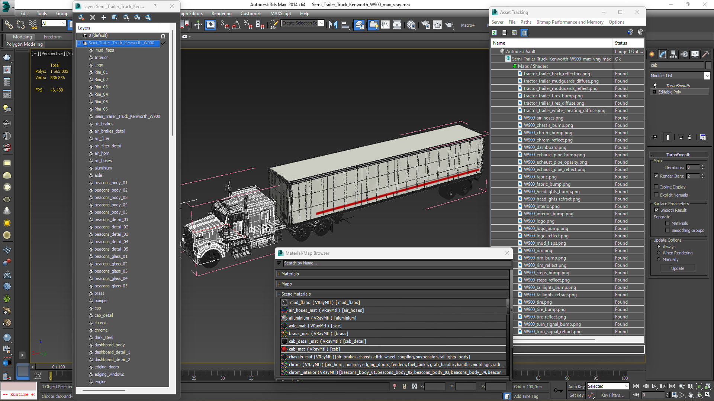Image resolution: width=714 pixels, height=401 pixels.
Task: Open Material/Map Browser options arrow
Action: [x=279, y=263]
